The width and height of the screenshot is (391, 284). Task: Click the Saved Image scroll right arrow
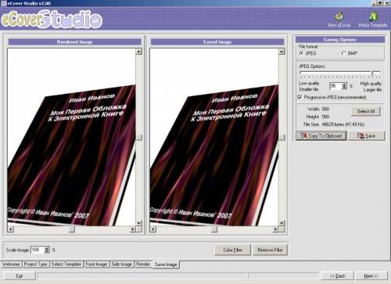(275, 229)
